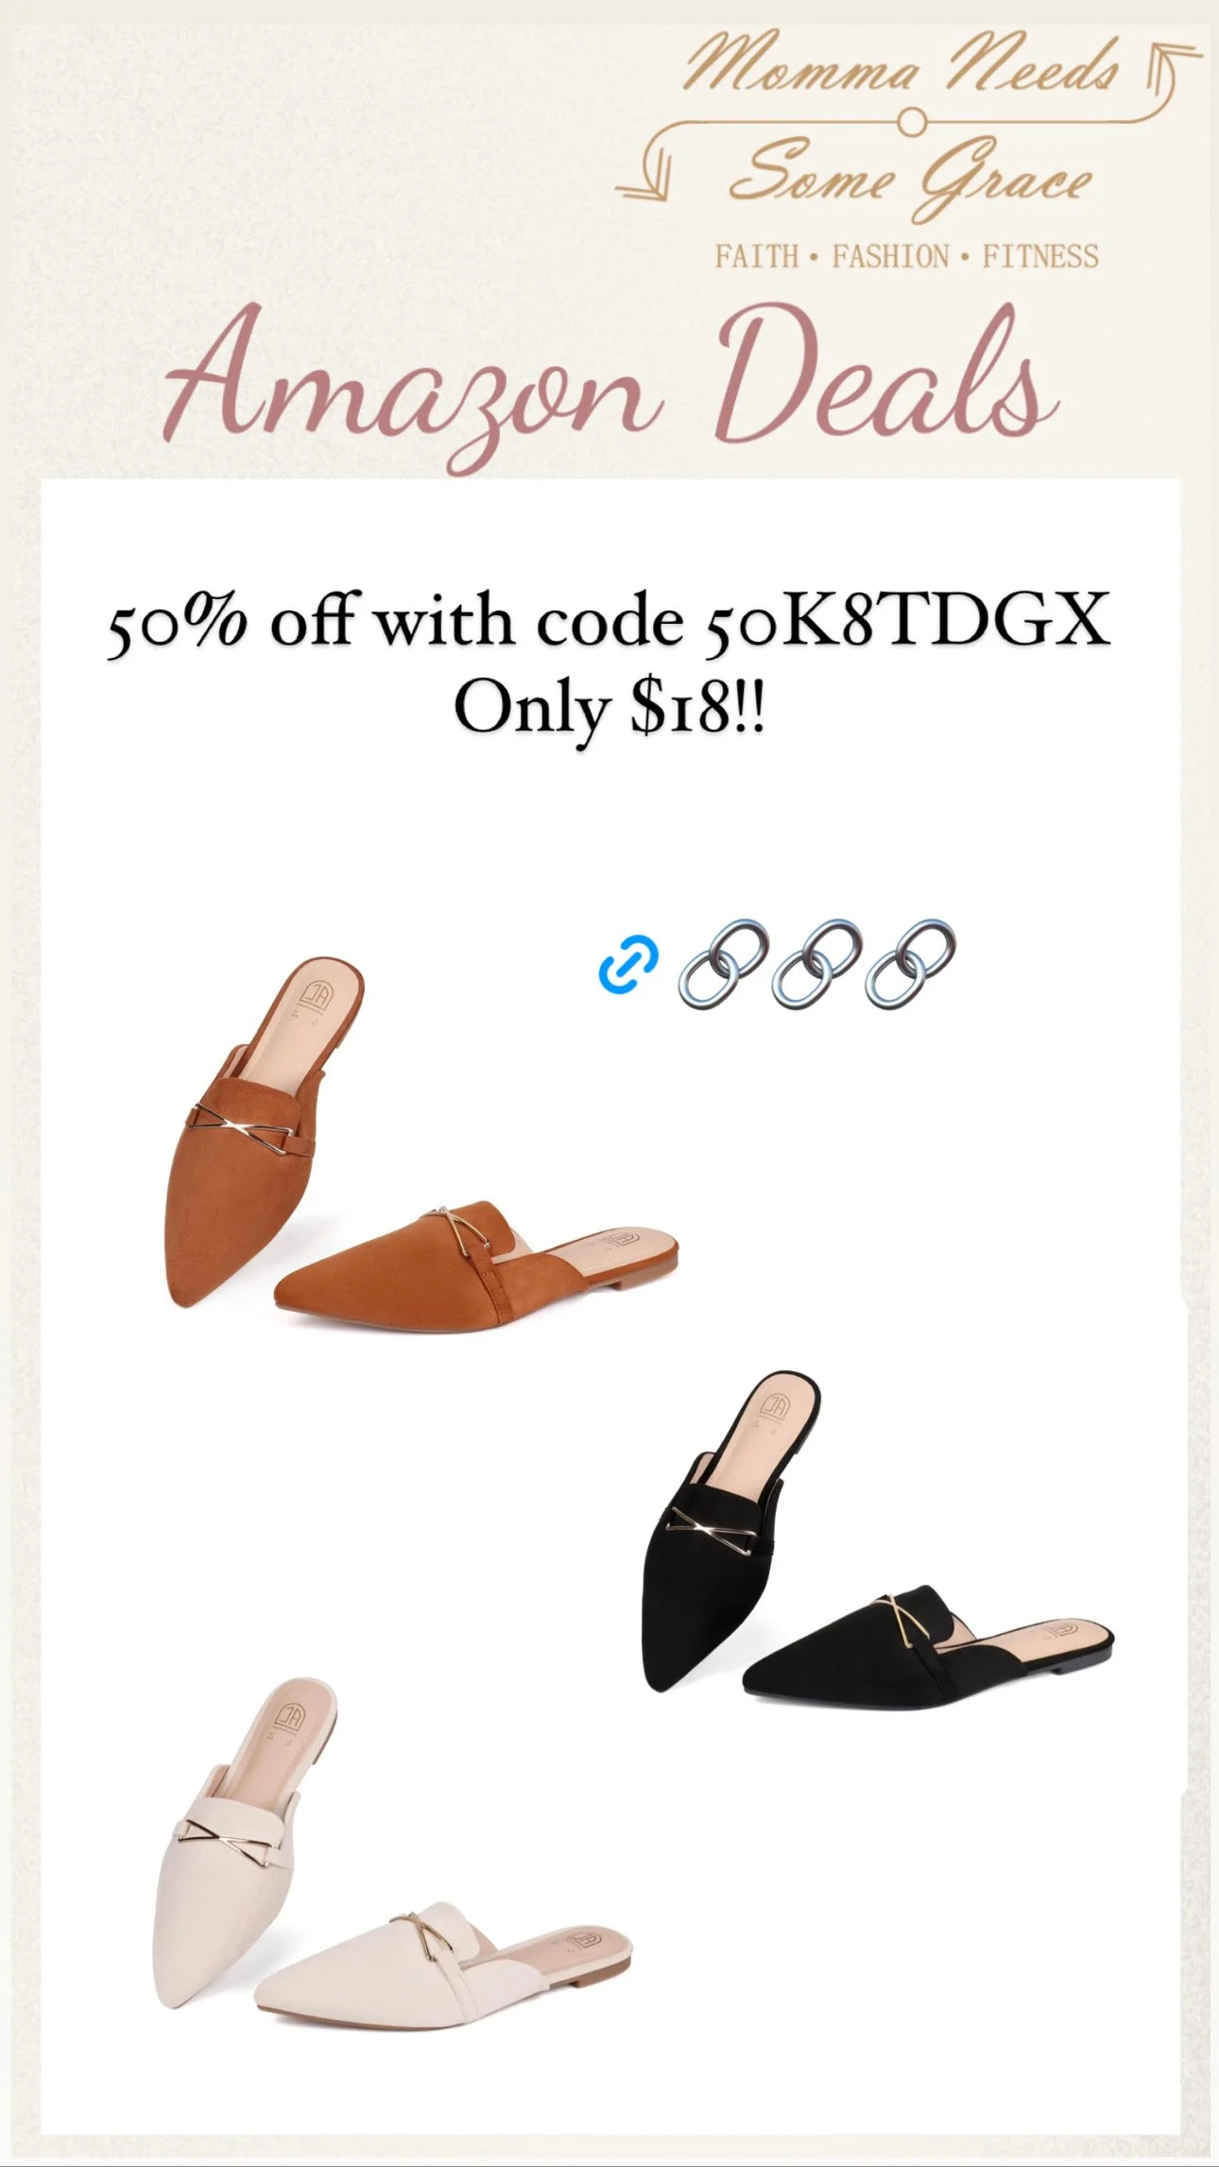Click the promo code 50K8TDGX text
This screenshot has height=2167, width=1219.
(x=905, y=622)
